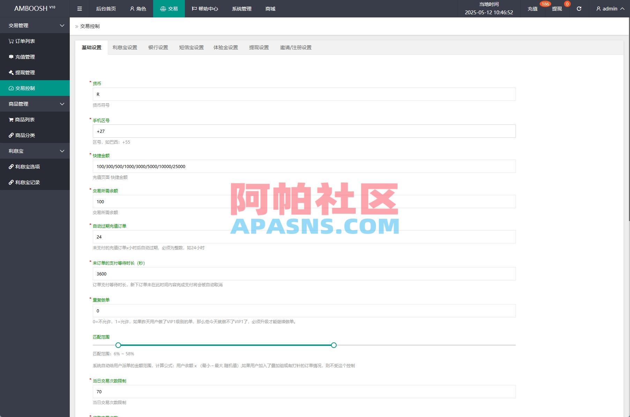Click the 充值管理 message icon
Viewport: 630px width, 417px height.
[10, 57]
